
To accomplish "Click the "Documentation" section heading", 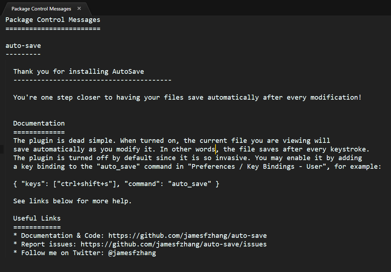I will pyautogui.click(x=39, y=123).
